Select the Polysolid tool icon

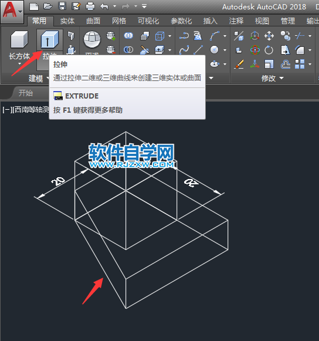71,36
